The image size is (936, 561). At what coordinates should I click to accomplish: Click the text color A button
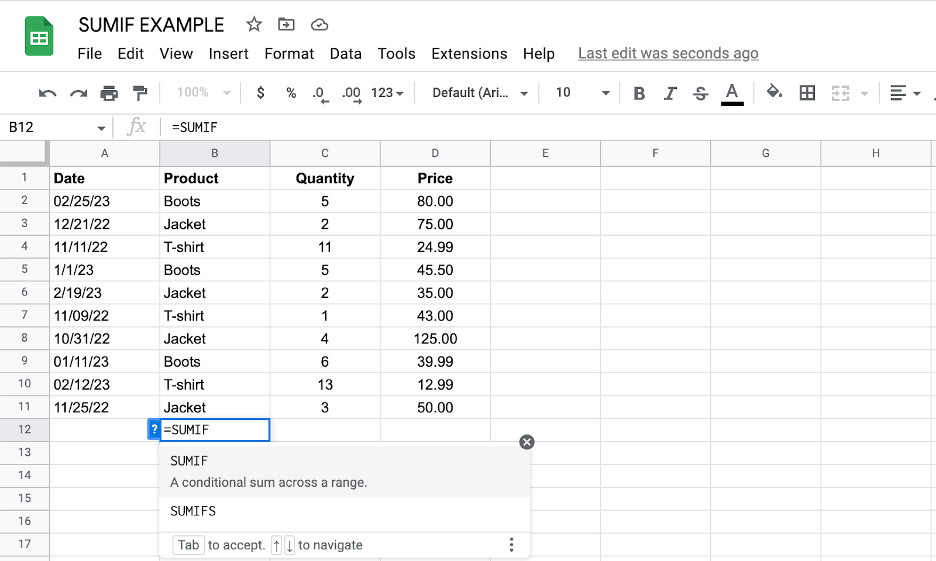pyautogui.click(x=732, y=93)
